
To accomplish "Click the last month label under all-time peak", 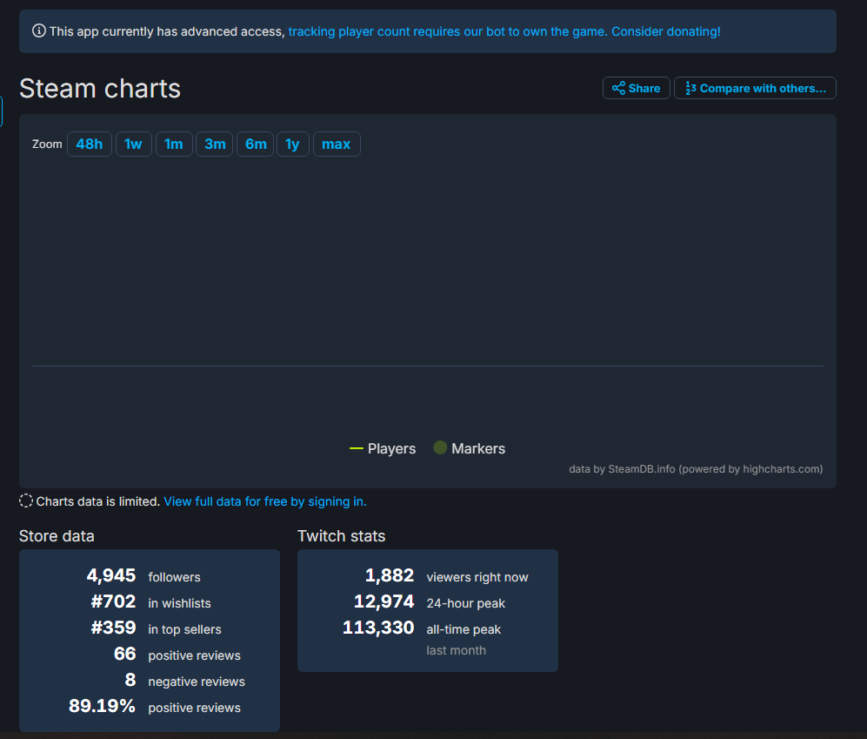I will (x=457, y=650).
